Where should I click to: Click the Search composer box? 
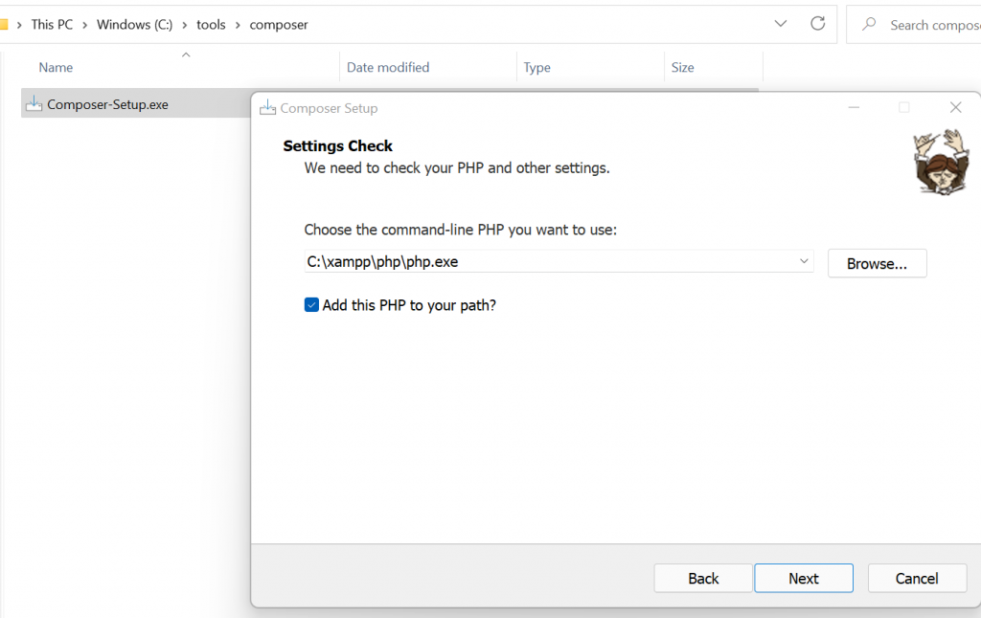pos(913,25)
